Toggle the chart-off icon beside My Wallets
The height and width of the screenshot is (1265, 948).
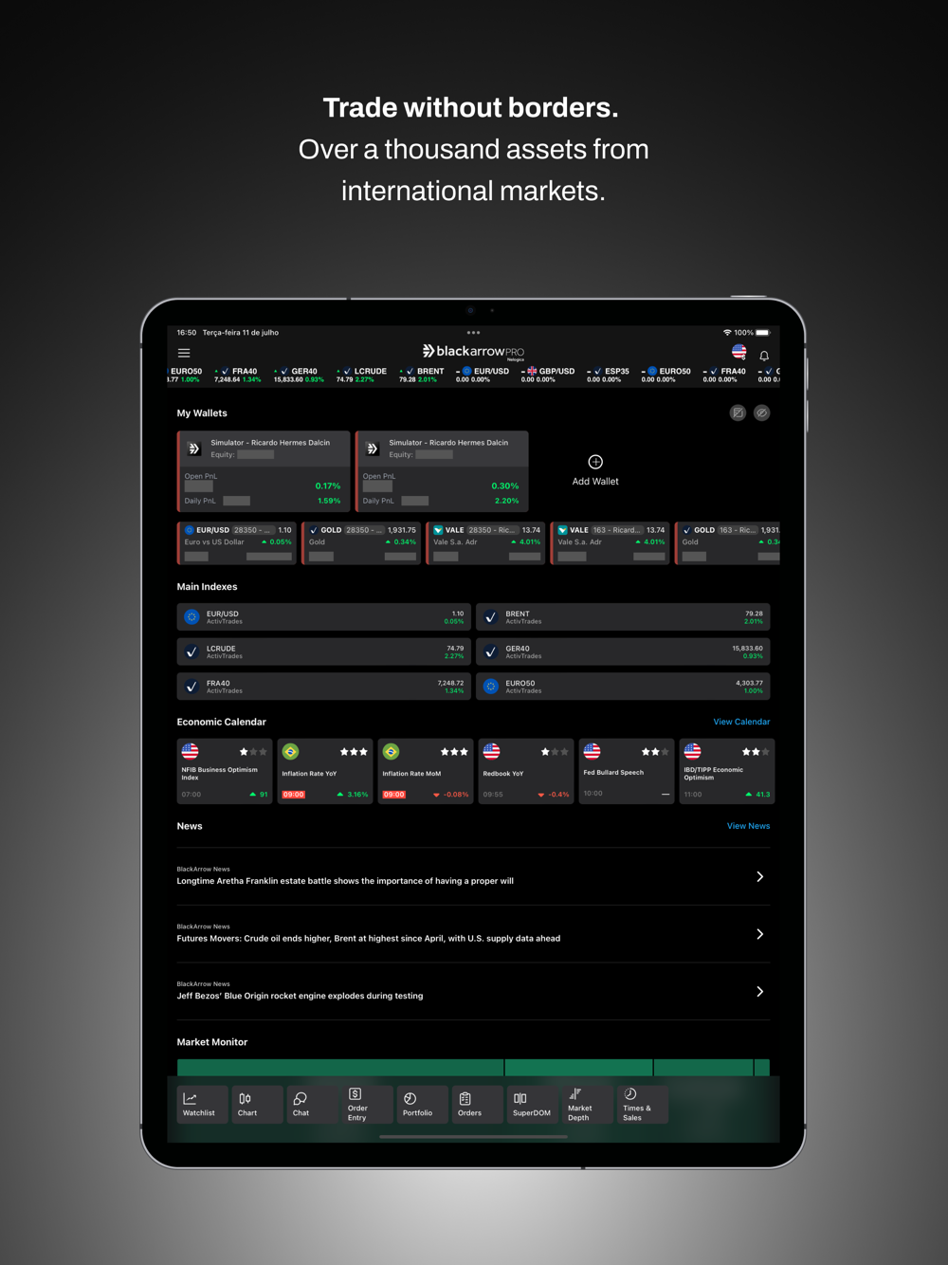(738, 412)
